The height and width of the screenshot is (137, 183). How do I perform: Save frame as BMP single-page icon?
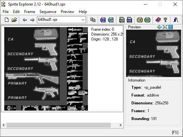coord(103,20)
